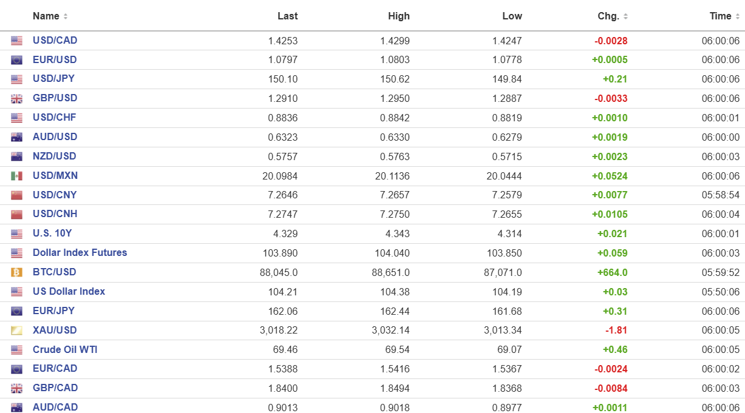Click the Last column header
Image resolution: width=745 pixels, height=413 pixels.
287,16
